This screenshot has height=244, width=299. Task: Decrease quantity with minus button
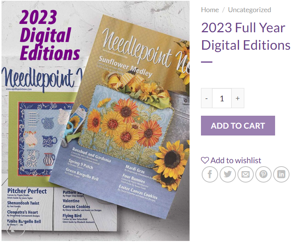(207, 98)
